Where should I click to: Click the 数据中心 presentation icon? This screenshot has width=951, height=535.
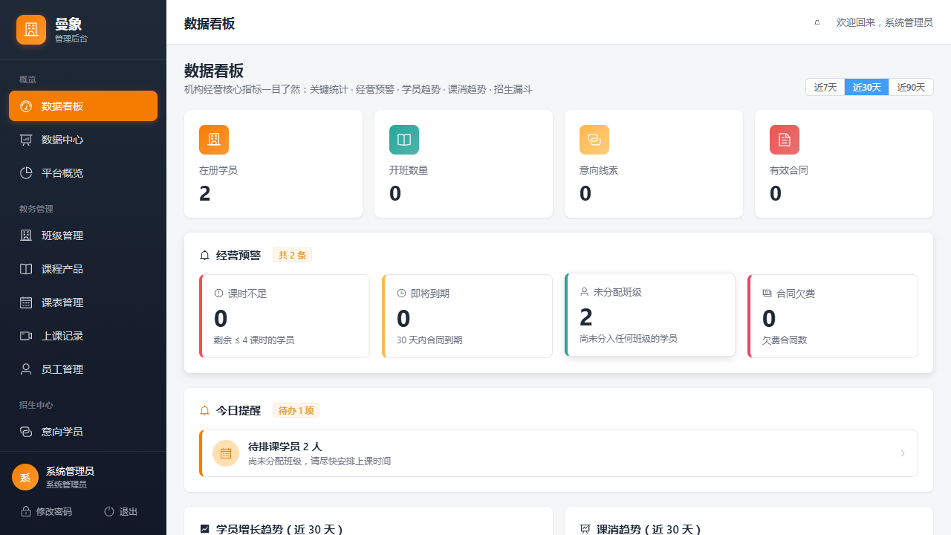[x=26, y=140]
